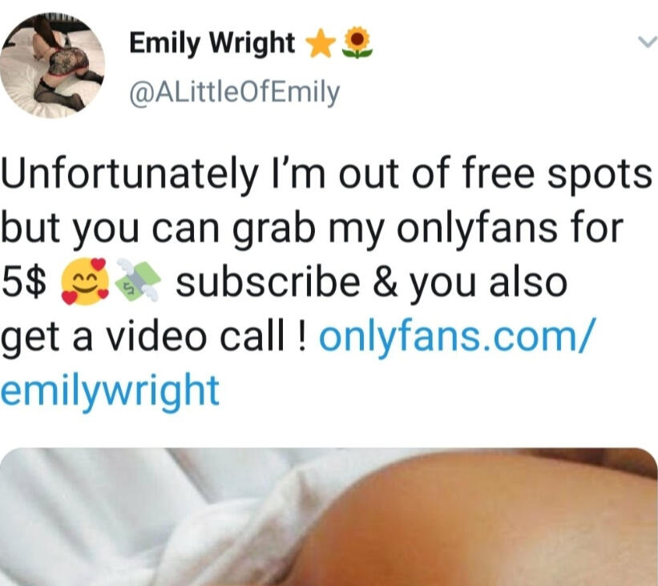Click the "subscribe & you also" text

click(x=372, y=282)
